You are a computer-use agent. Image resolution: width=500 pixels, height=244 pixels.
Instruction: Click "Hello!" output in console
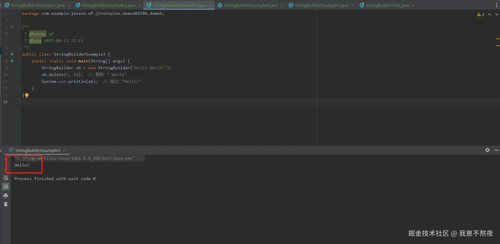(22, 165)
